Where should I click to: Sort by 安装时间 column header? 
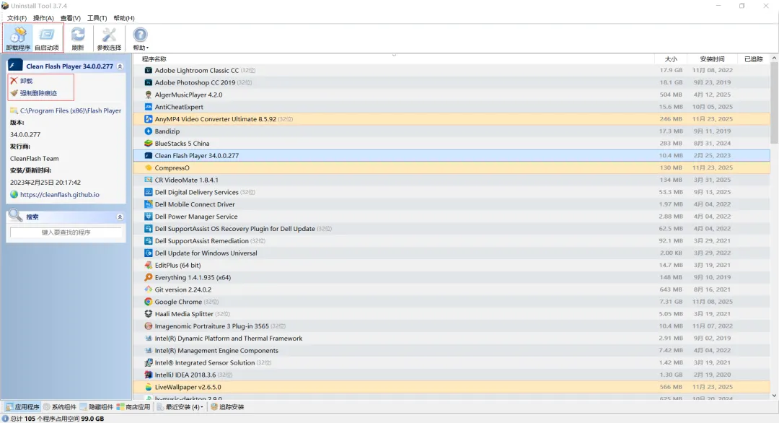[x=712, y=59]
